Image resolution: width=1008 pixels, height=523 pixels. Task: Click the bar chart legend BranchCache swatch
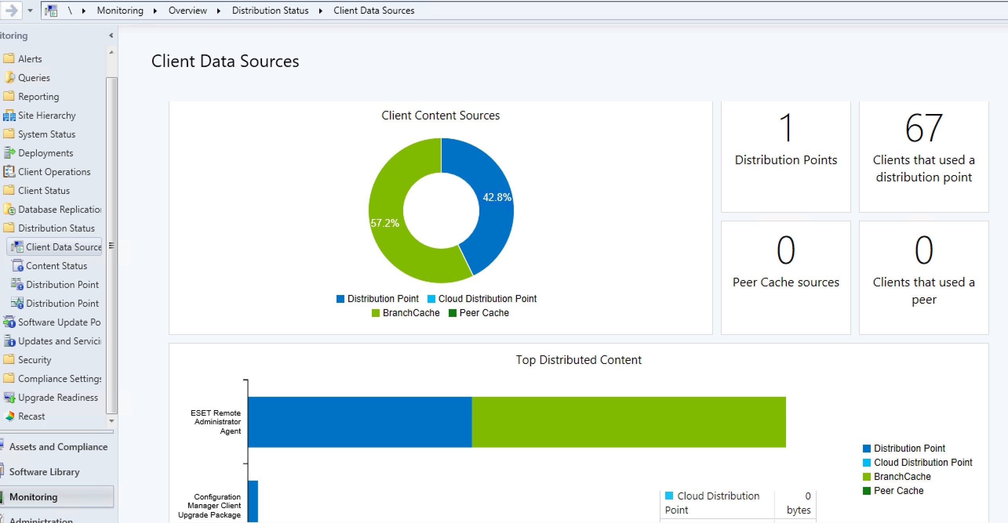click(x=867, y=477)
